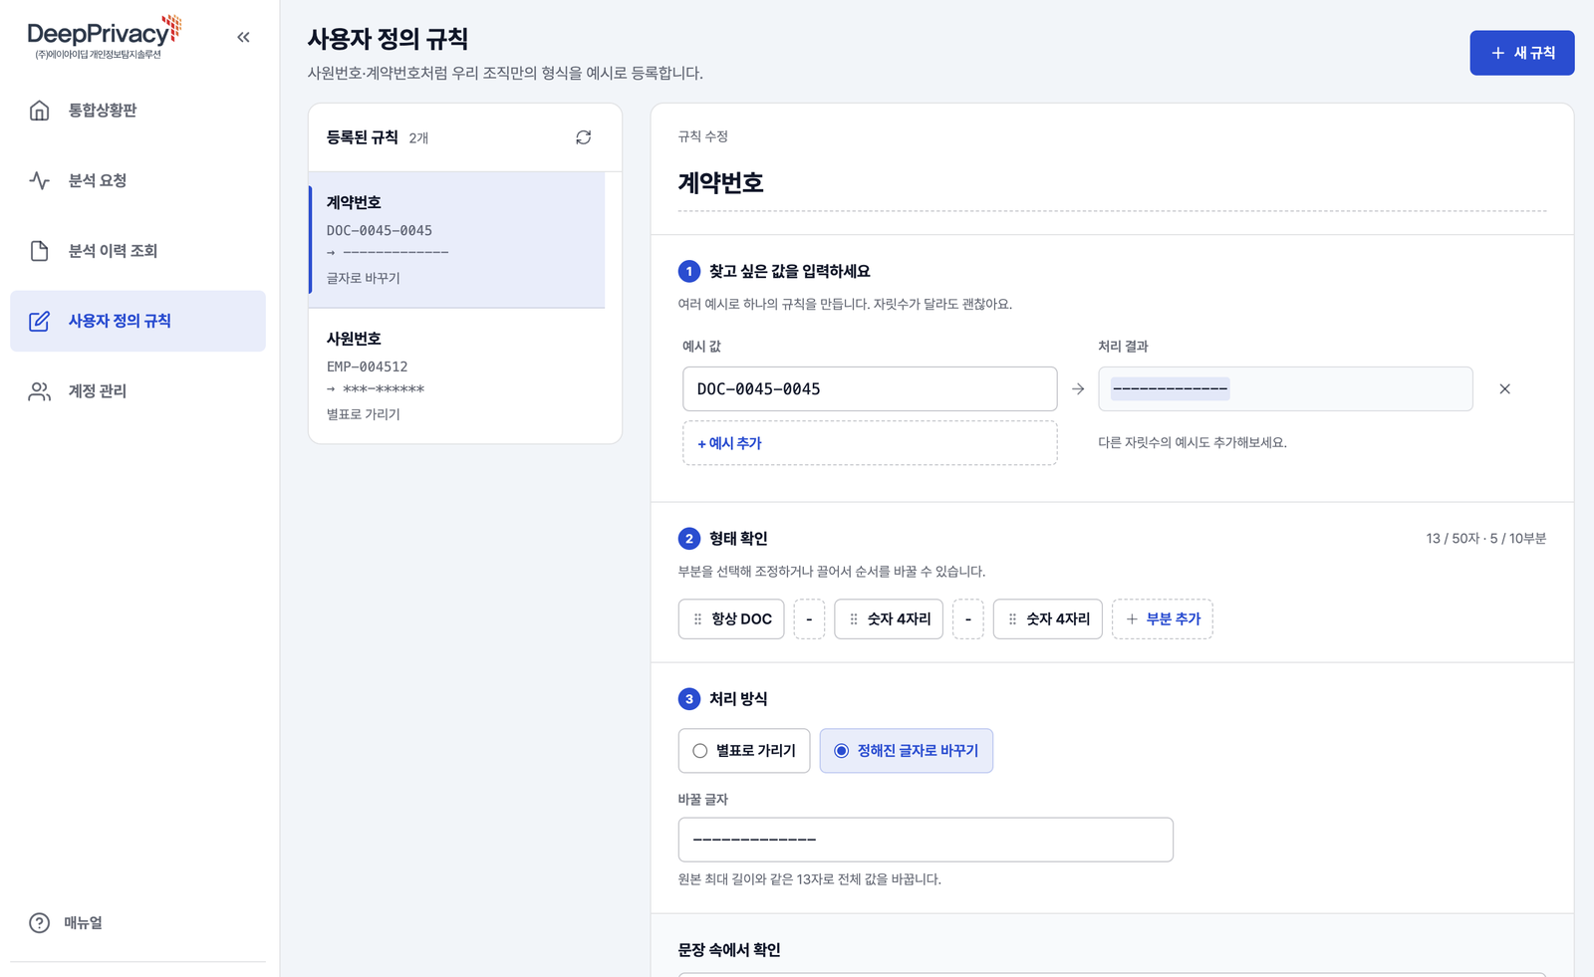
Task: Select the 계약번호 rule card
Action: [457, 240]
